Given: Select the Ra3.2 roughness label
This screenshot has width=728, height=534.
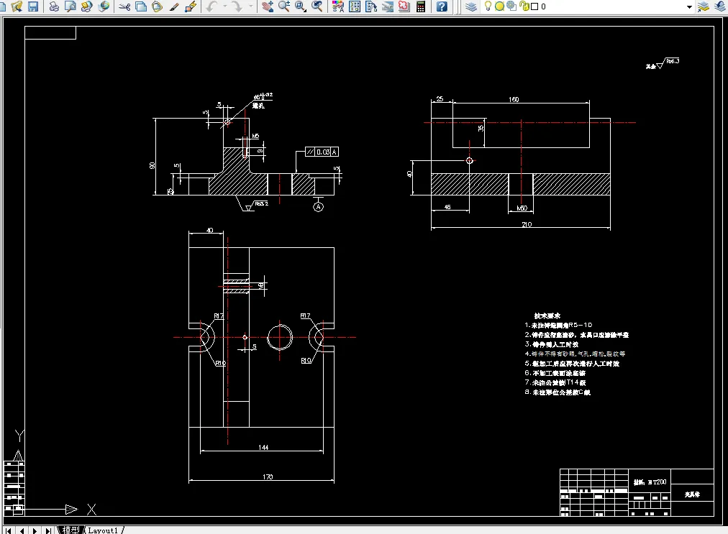Looking at the screenshot, I should [x=261, y=203].
